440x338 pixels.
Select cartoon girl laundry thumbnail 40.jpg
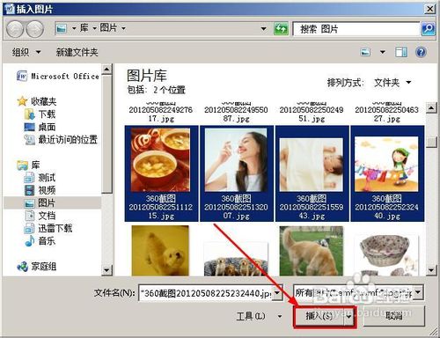pos(387,173)
